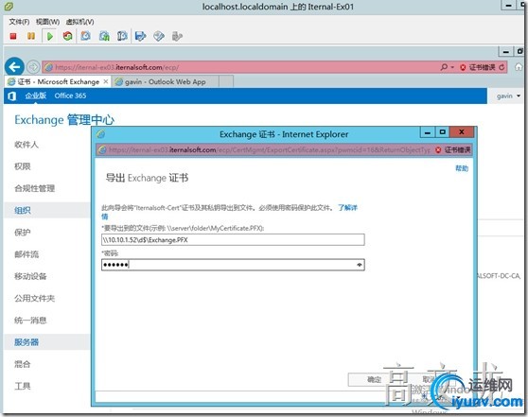Open a new blank browser tab
The width and height of the screenshot is (528, 417).
coord(226,81)
